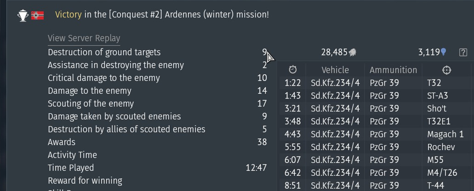Sort by the Vehicle column header
Image resolution: width=474 pixels, height=191 pixels.
pyautogui.click(x=335, y=70)
